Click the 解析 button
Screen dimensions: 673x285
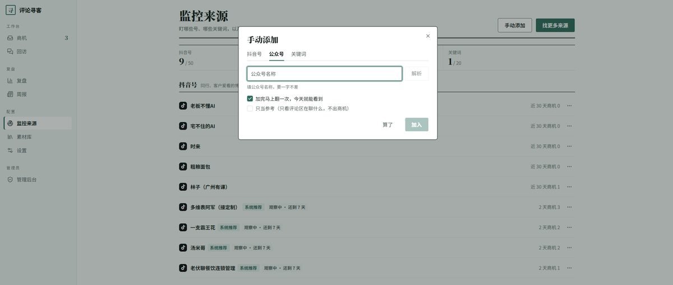point(417,73)
